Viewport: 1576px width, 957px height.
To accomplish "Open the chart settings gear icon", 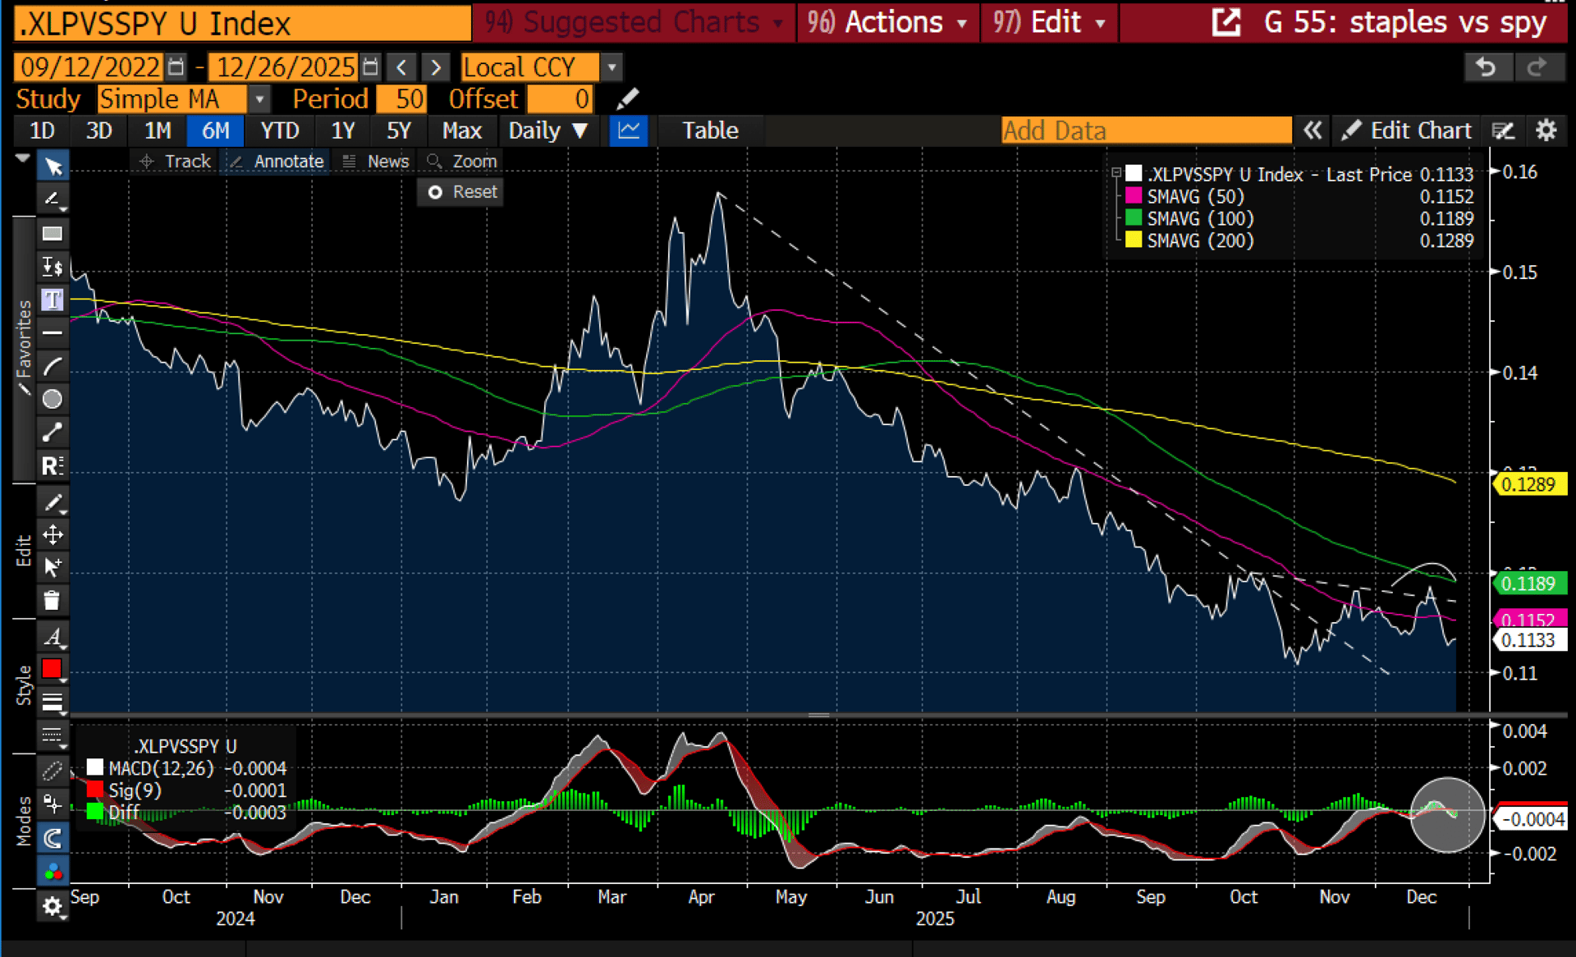I will click(1546, 130).
